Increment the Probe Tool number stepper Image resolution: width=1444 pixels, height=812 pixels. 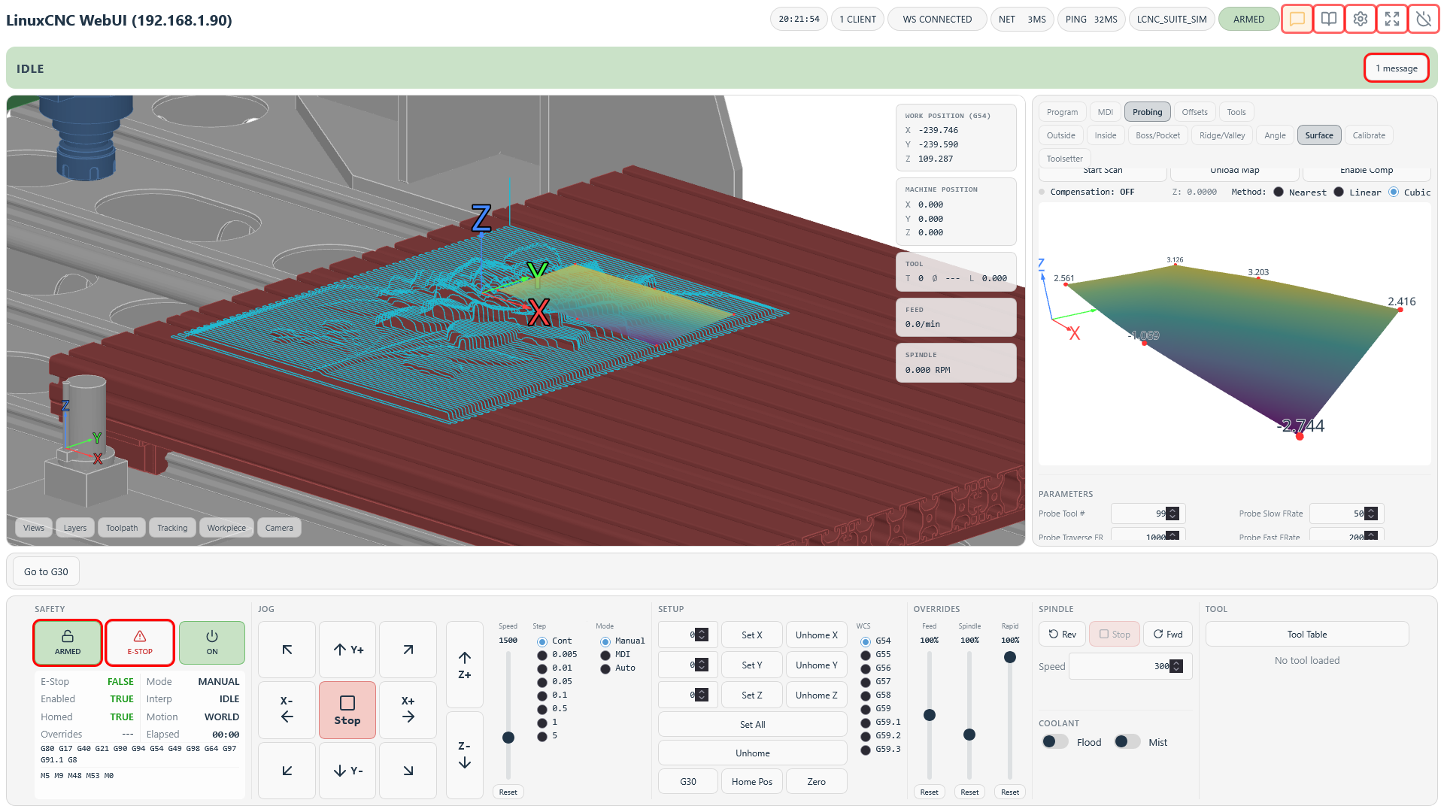1172,511
